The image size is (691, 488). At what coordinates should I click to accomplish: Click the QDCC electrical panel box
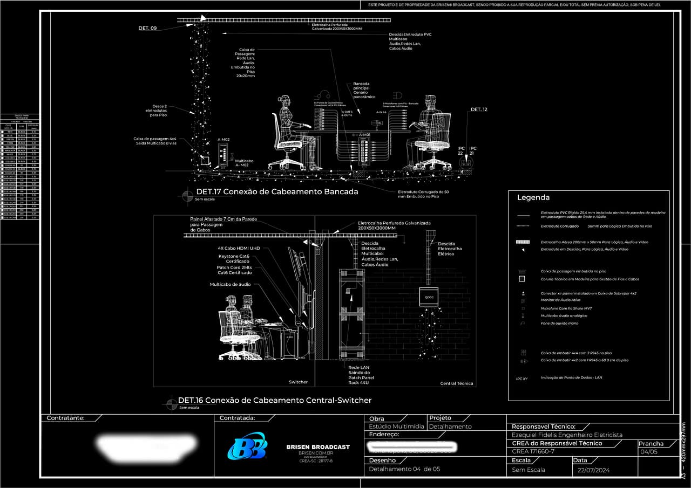coord(430,297)
